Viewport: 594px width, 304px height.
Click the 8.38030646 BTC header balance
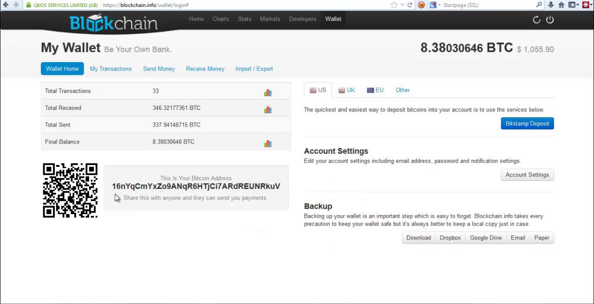click(x=466, y=48)
